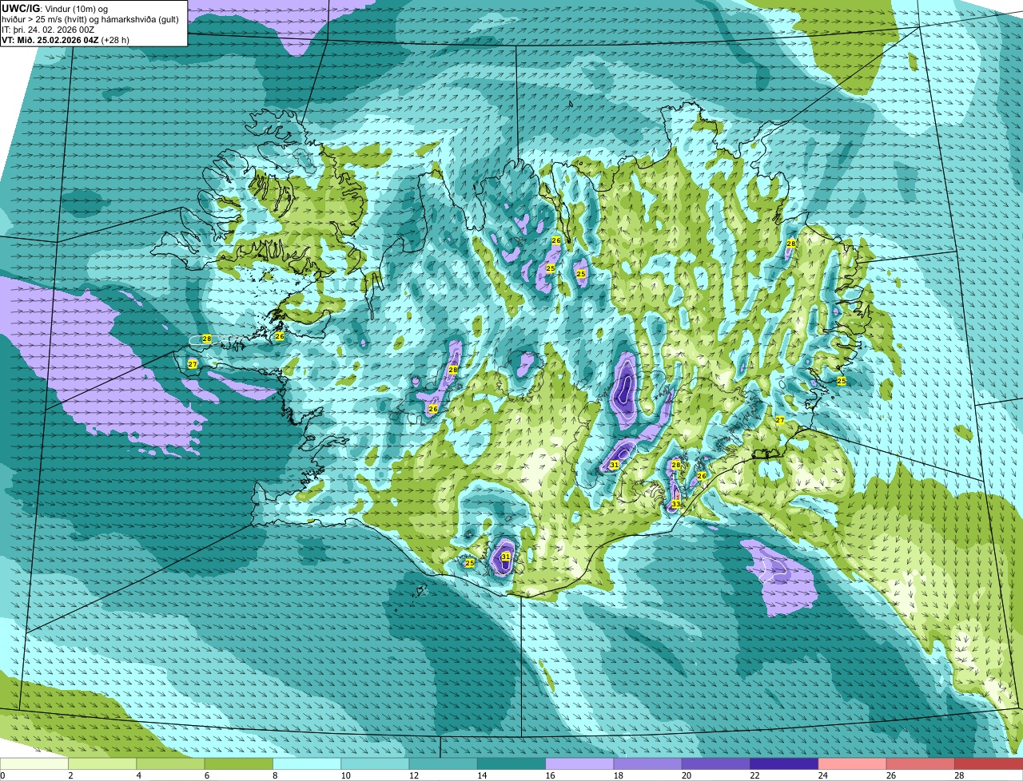Pick the 8–10 m/s pale cyan legend swatch
Screen dimensions: 1023x781
307,763
